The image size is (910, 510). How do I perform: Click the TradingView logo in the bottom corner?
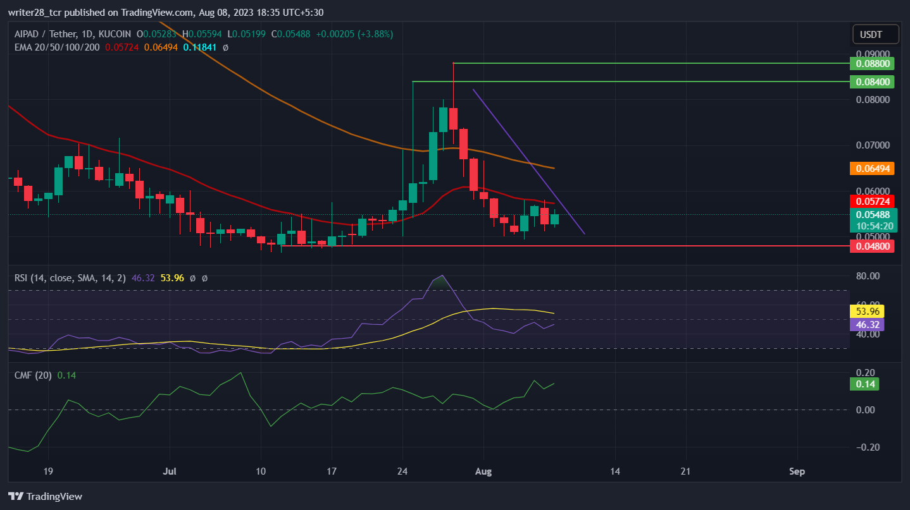tap(45, 496)
